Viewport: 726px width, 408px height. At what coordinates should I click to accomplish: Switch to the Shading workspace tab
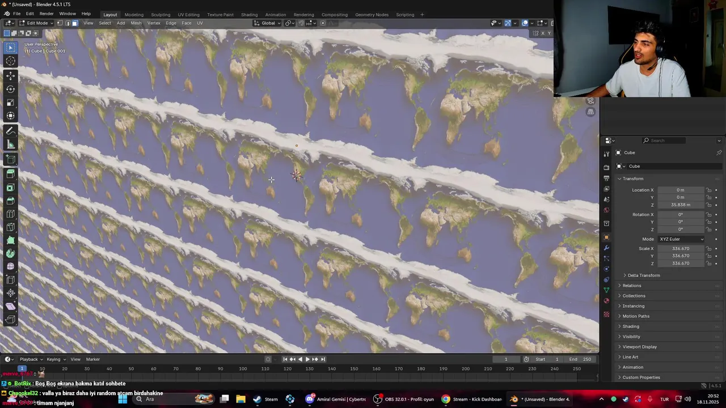click(x=249, y=15)
